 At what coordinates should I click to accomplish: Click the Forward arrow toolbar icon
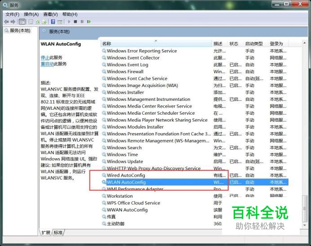pyautogui.click(x=13, y=22)
